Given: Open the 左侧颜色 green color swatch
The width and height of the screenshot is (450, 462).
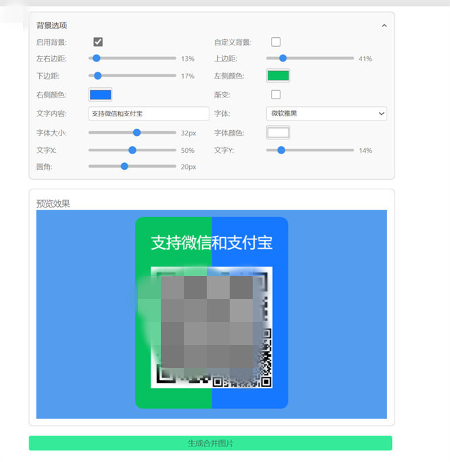Looking at the screenshot, I should pos(278,76).
